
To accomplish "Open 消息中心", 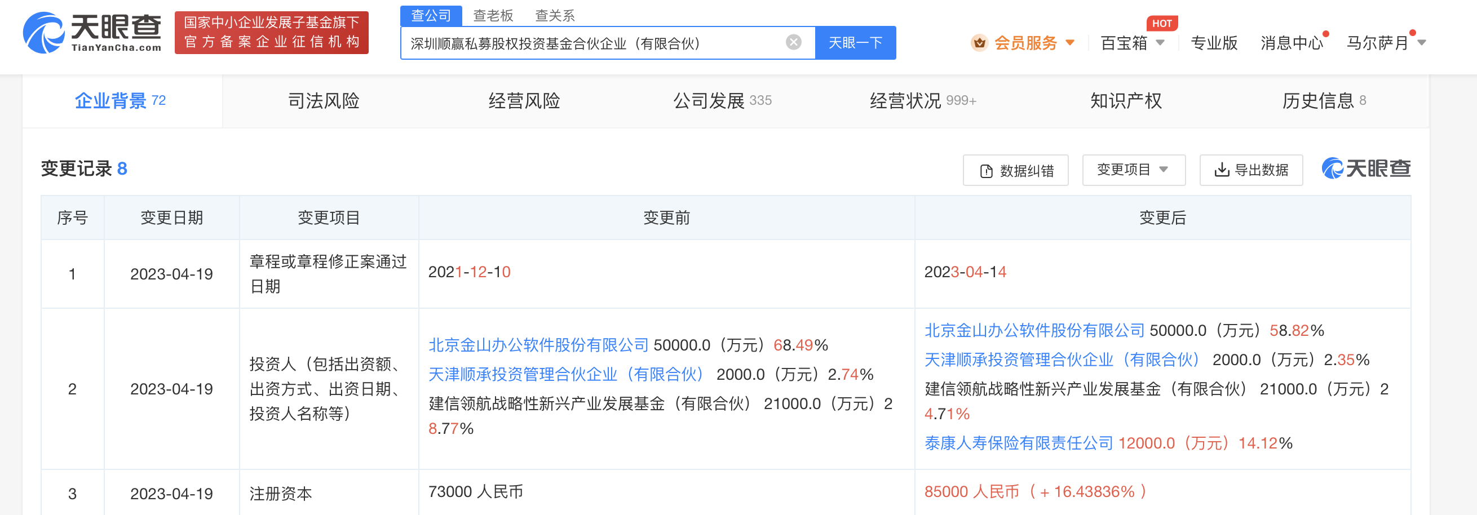I will 1291,42.
